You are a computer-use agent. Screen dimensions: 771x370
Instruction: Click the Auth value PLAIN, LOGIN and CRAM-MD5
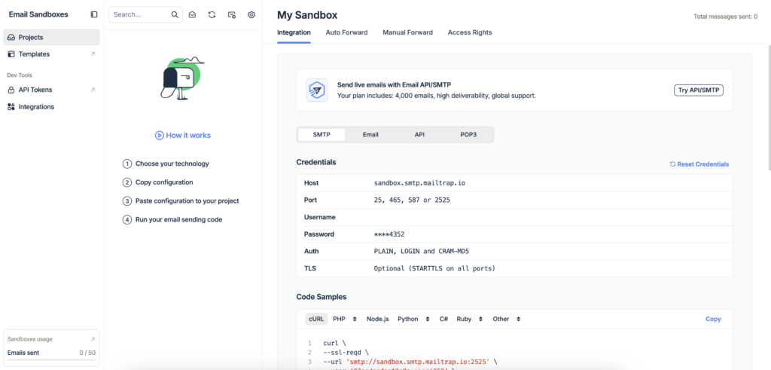[x=422, y=252]
